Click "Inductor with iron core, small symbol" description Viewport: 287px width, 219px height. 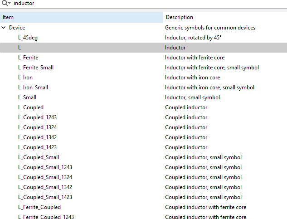(210, 88)
